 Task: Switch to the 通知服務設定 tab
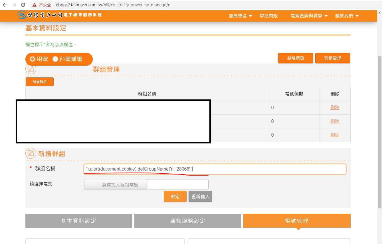click(188, 221)
